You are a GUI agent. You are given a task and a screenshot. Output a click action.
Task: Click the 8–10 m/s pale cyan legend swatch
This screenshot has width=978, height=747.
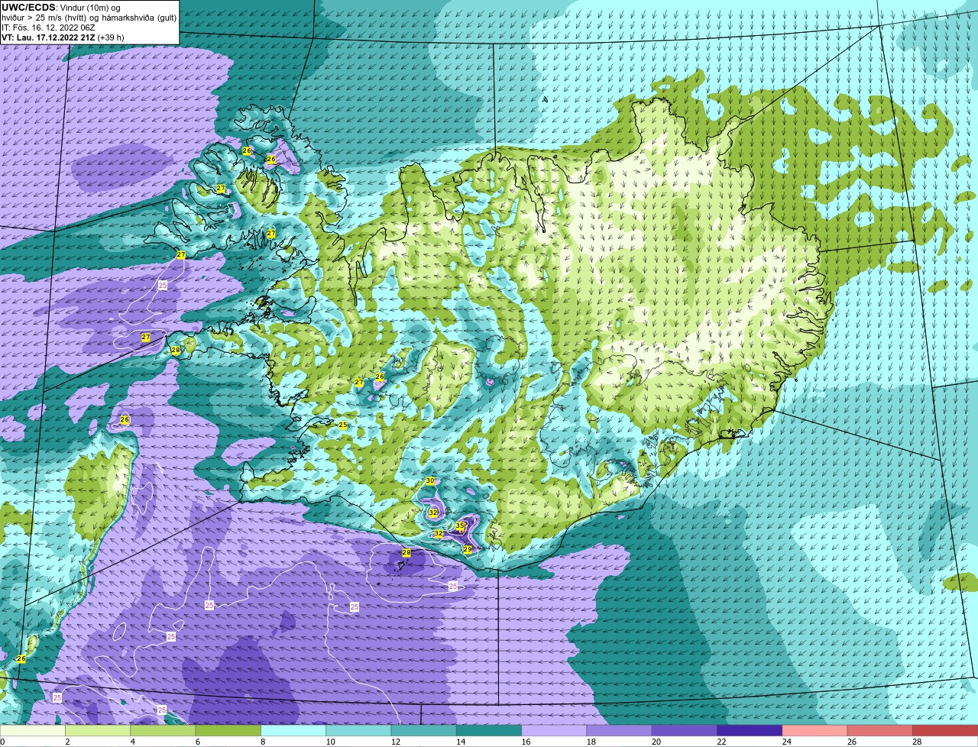pos(293,731)
